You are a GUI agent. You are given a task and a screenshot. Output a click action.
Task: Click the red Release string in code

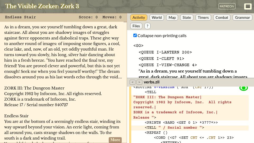point(143,117)
